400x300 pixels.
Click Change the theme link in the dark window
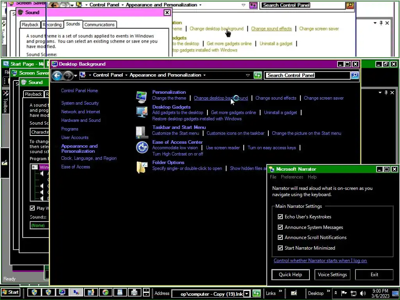[x=169, y=98]
